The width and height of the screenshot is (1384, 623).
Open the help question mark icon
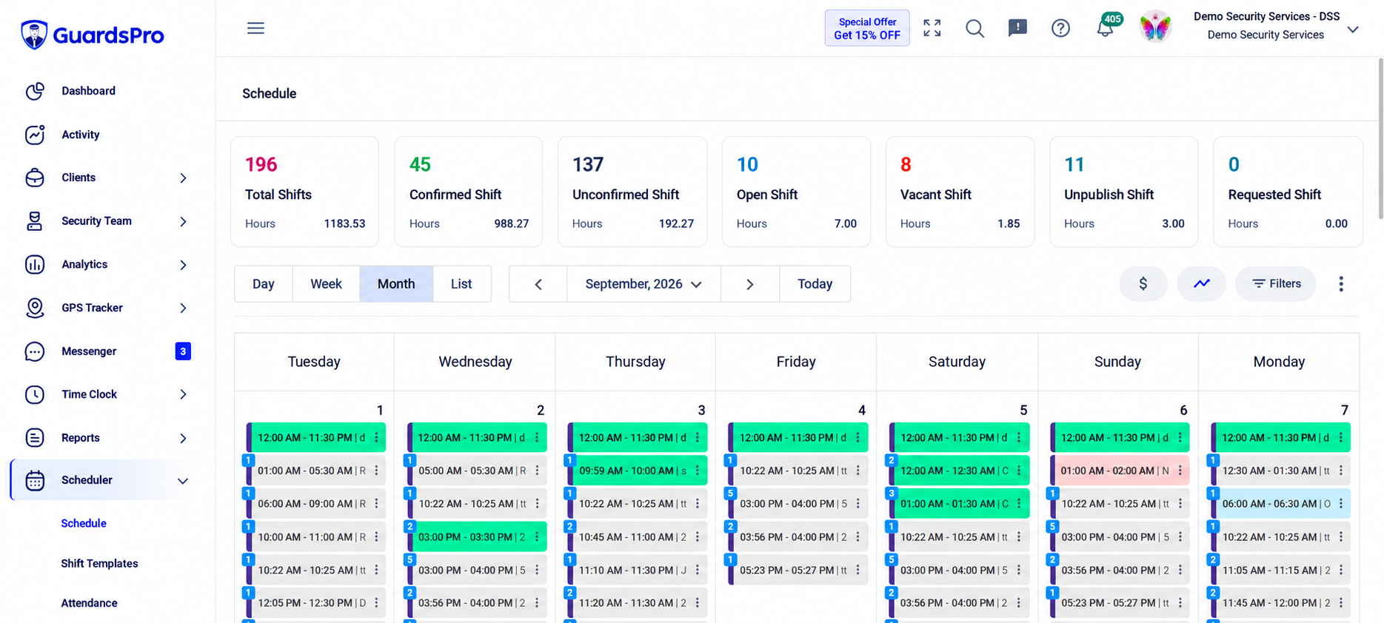click(x=1060, y=28)
